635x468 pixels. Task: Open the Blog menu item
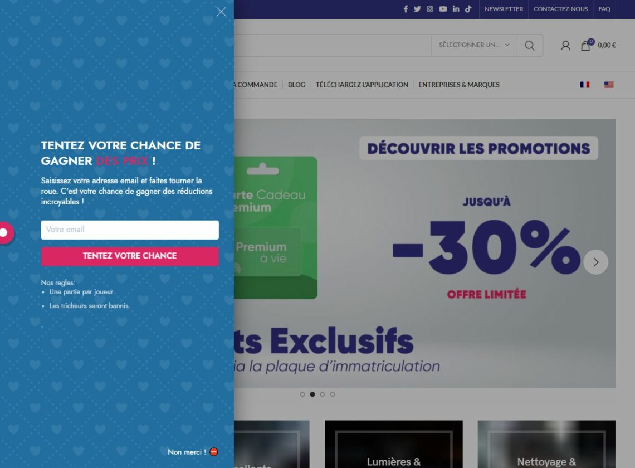pos(296,85)
